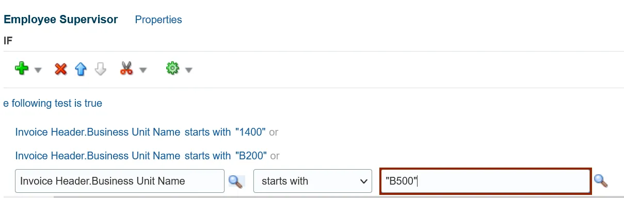The height and width of the screenshot is (198, 624).
Task: Expand the dropdown arrow beside the plus icon
Action: (x=38, y=70)
